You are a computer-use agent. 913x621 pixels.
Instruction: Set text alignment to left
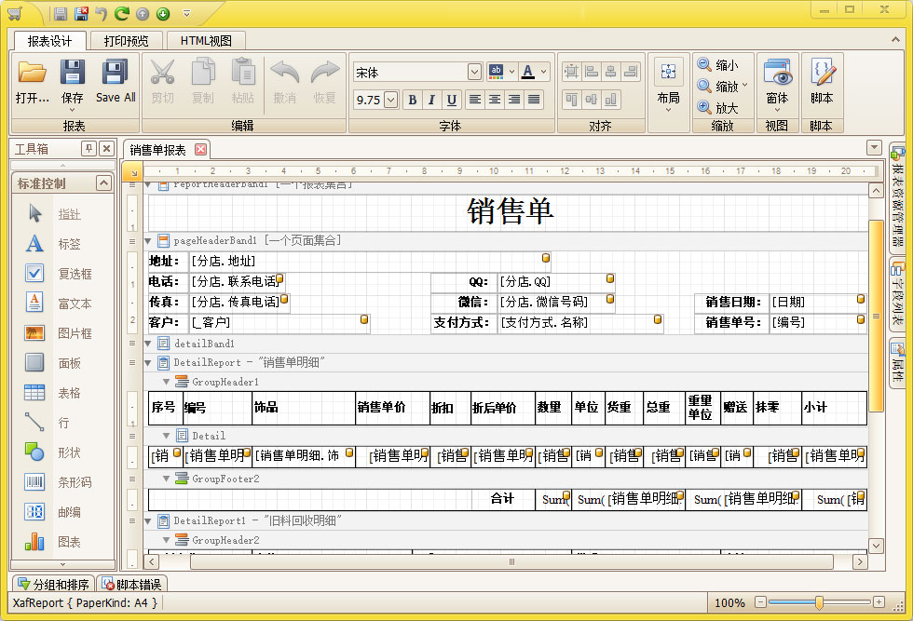(475, 100)
